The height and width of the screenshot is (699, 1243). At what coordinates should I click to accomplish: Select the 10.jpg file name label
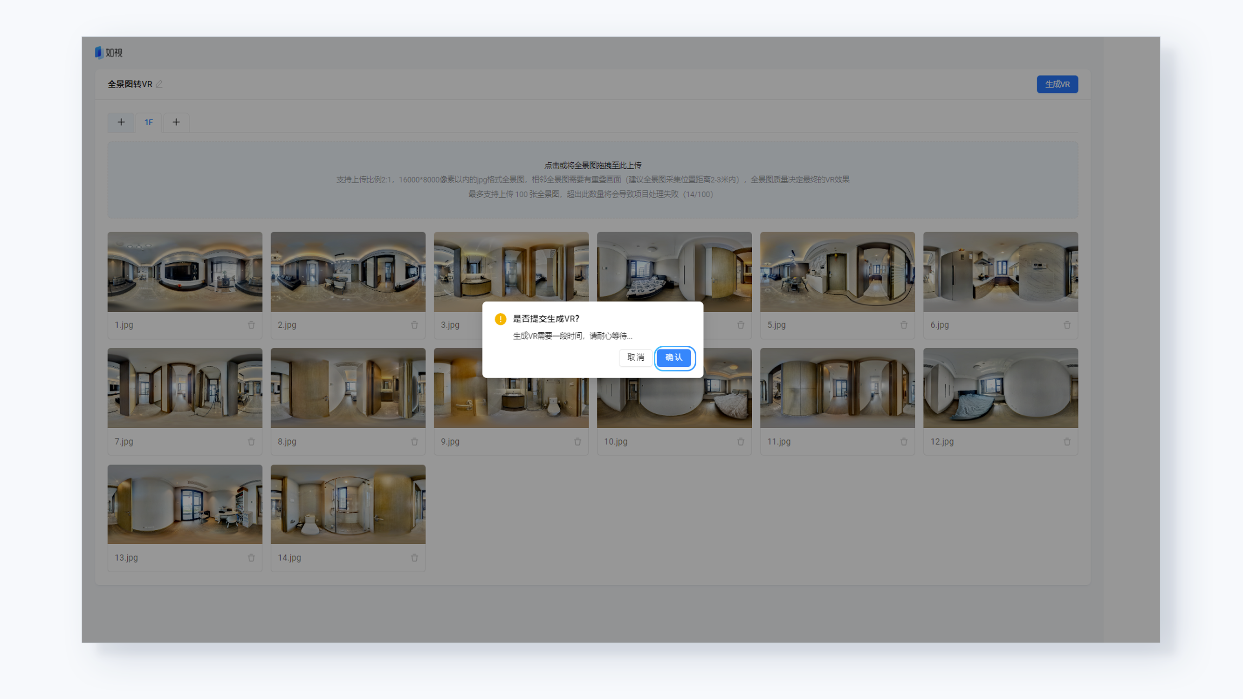(616, 442)
